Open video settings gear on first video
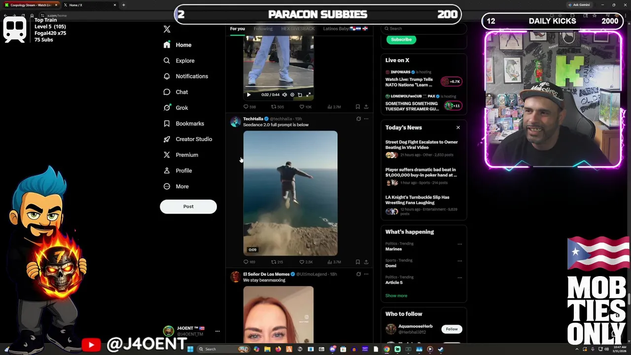Image resolution: width=631 pixels, height=355 pixels. point(292,95)
